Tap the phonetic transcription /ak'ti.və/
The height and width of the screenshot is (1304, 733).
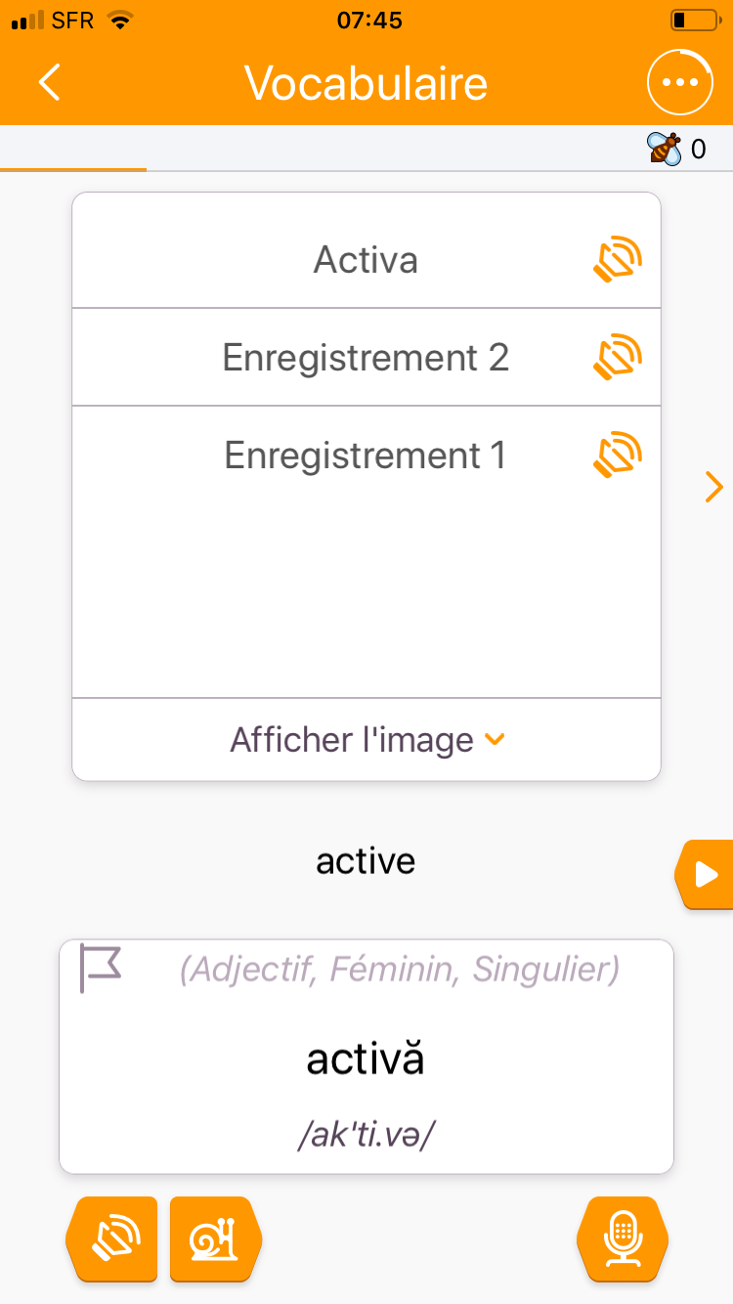click(x=366, y=1137)
